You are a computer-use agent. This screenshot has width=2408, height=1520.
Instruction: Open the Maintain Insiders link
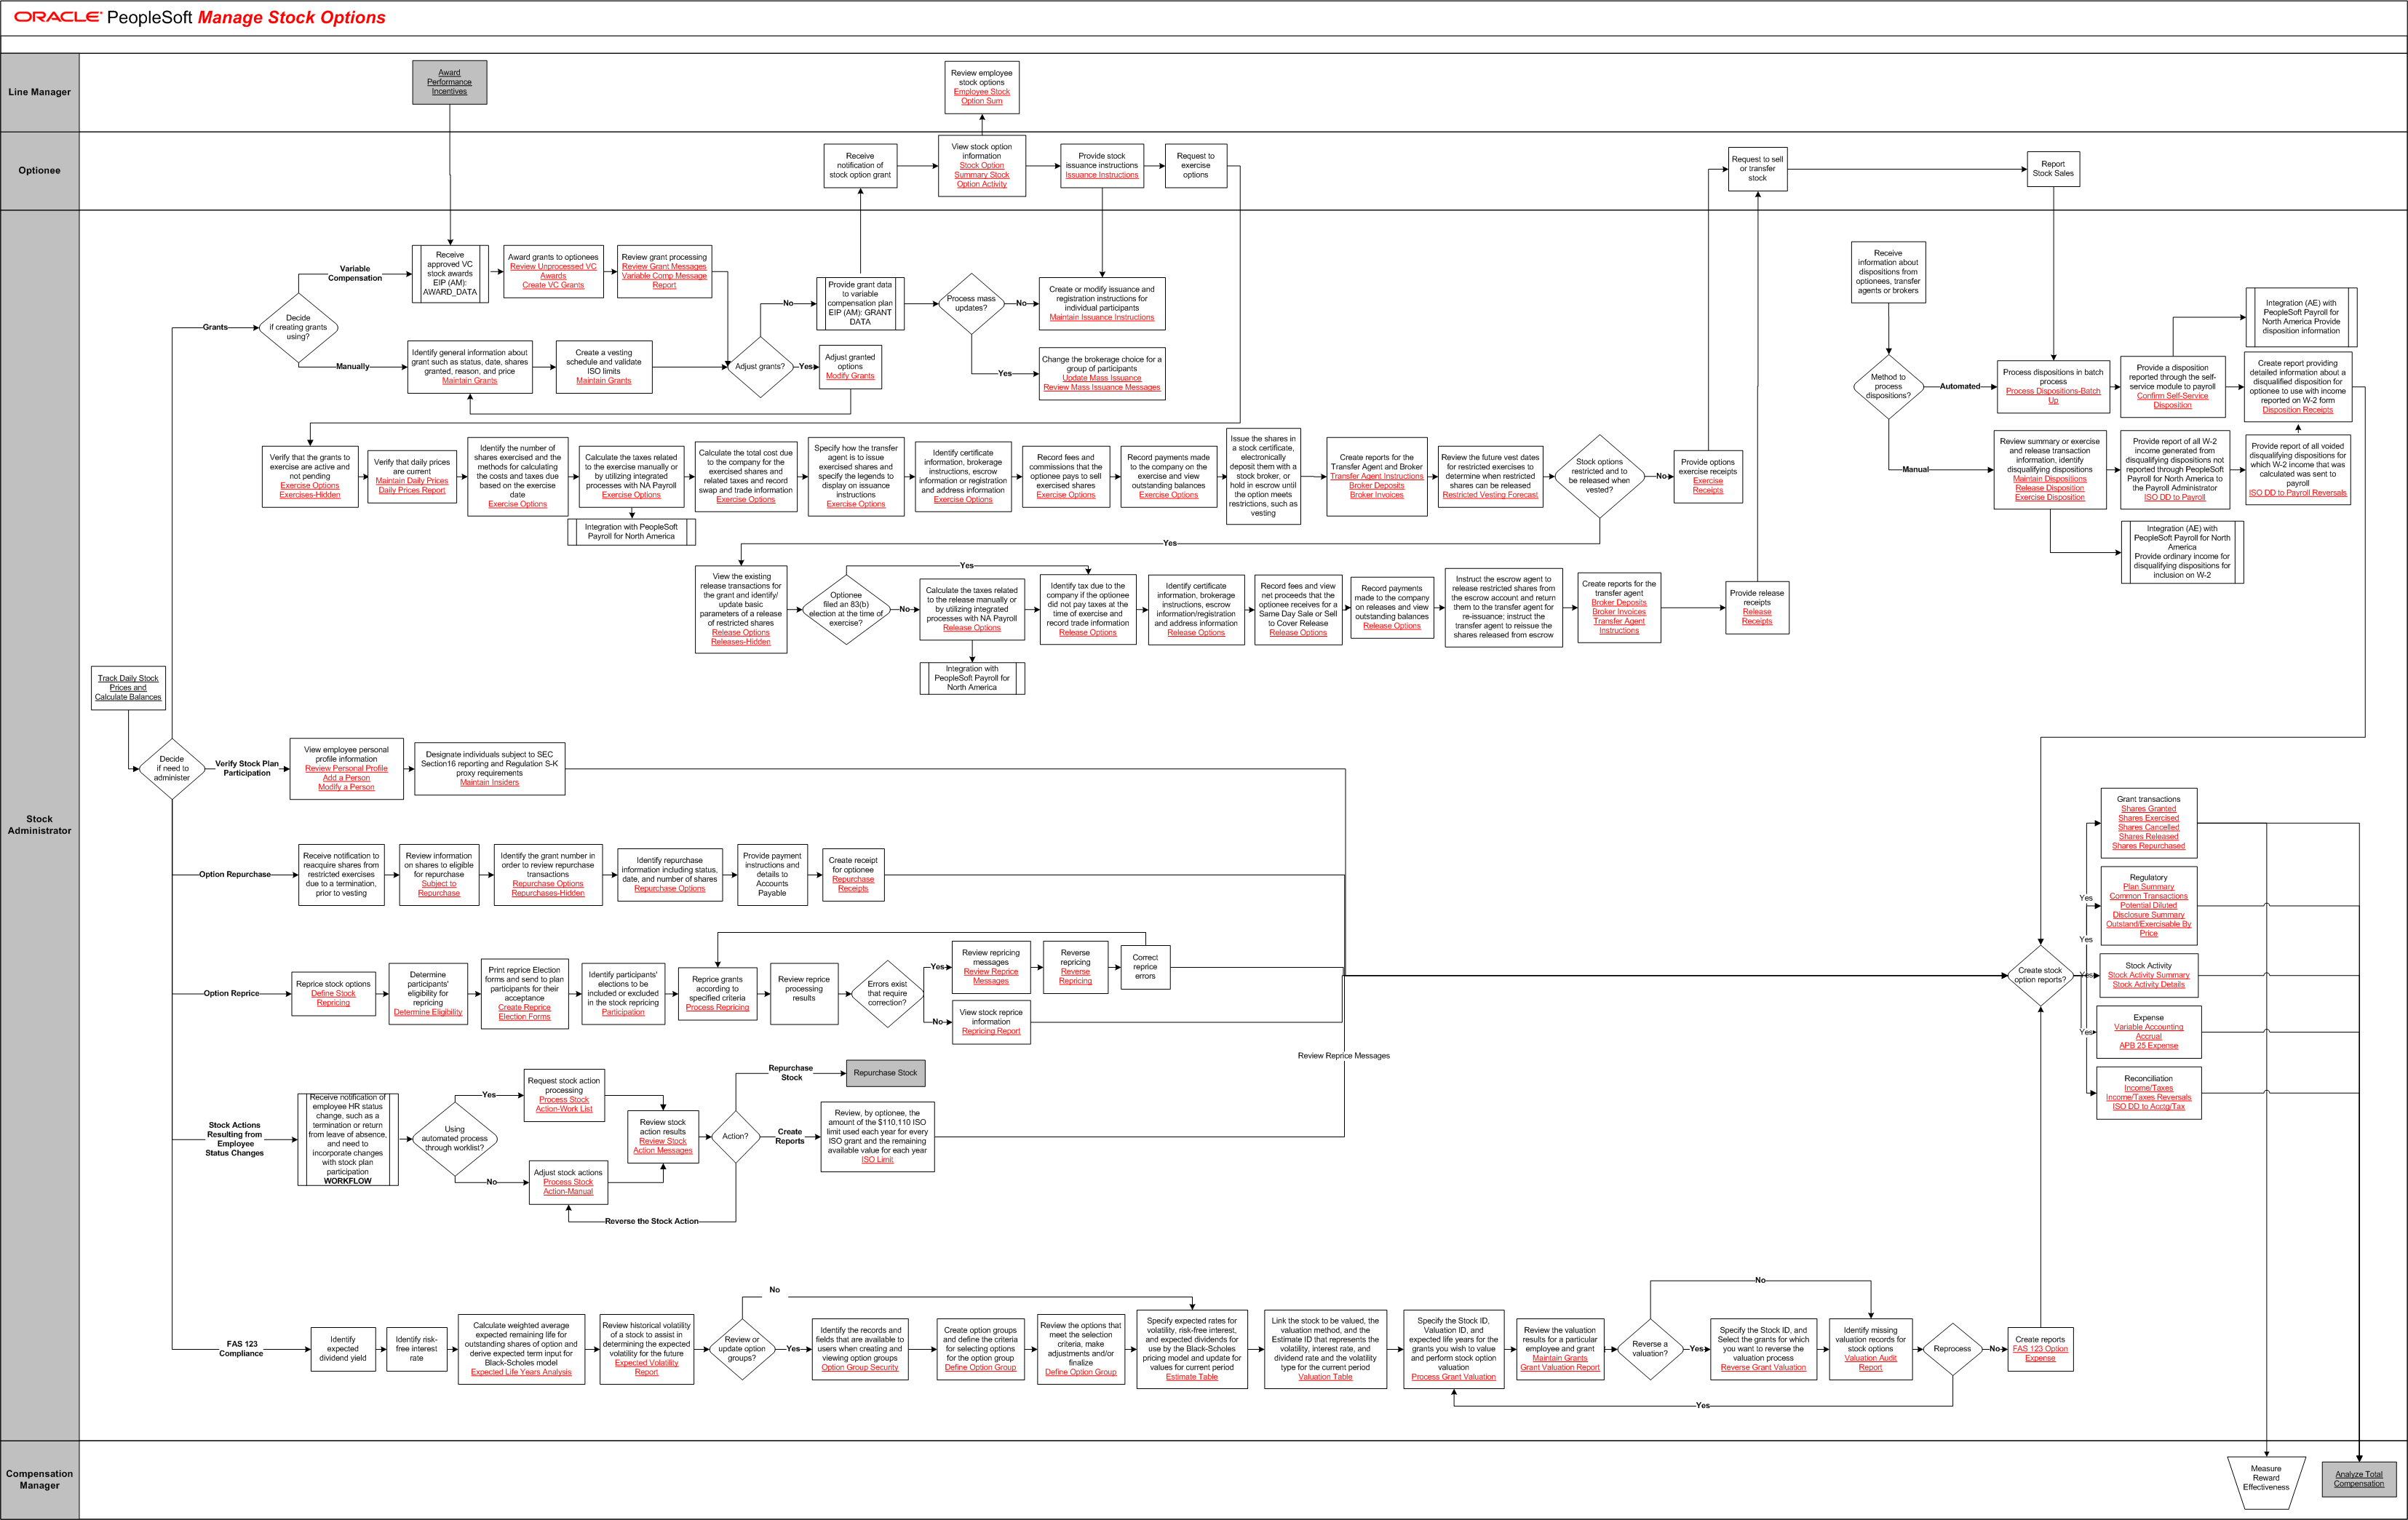(x=489, y=782)
